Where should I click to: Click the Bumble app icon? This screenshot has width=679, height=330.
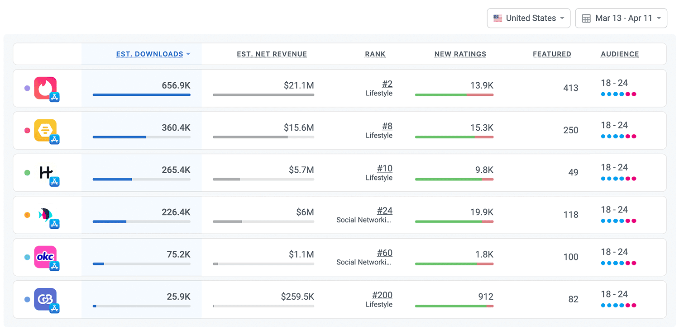45,130
